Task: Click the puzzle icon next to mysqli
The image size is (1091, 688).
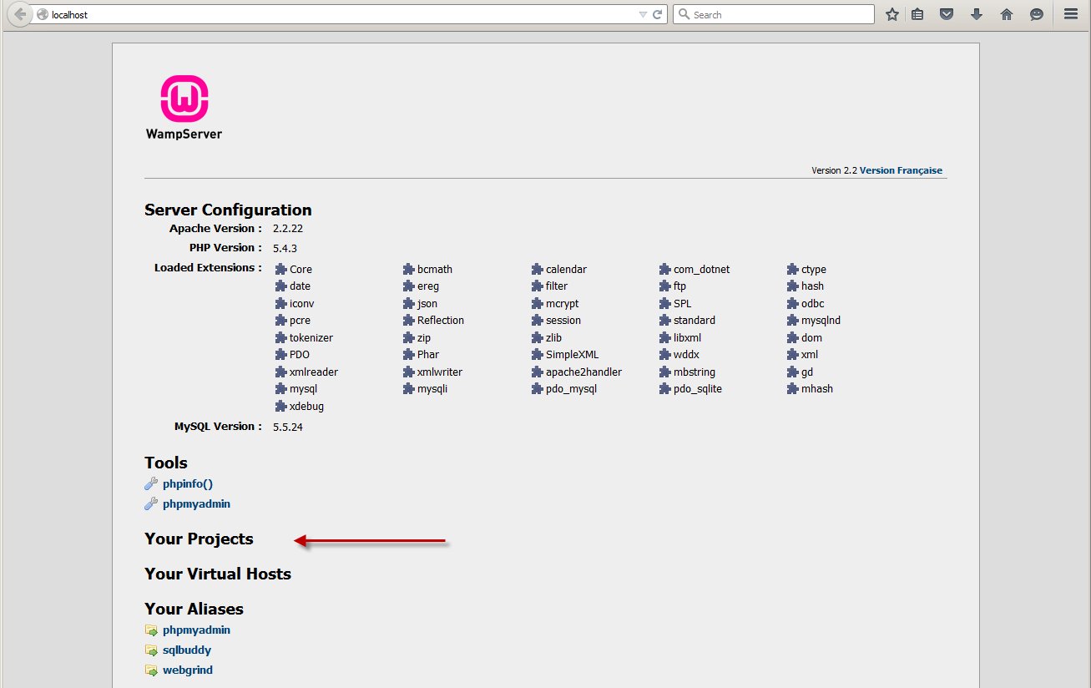Action: 408,388
